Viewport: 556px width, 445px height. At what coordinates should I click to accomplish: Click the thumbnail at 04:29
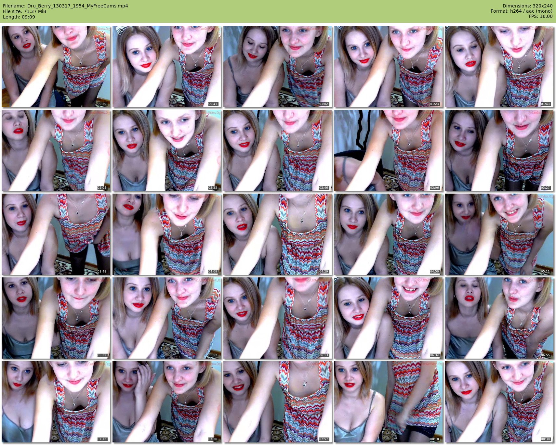(277, 234)
